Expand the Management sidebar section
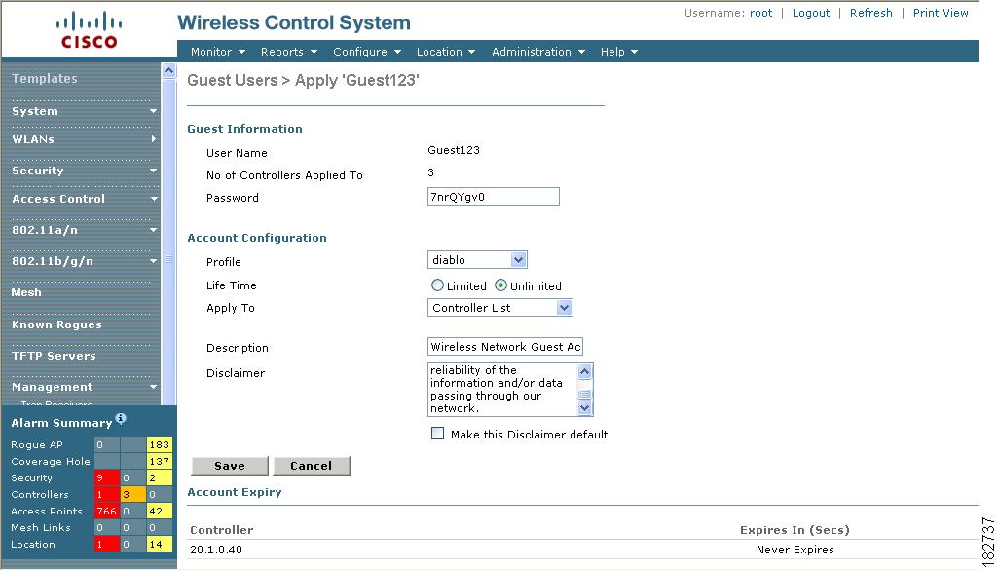 click(x=81, y=387)
